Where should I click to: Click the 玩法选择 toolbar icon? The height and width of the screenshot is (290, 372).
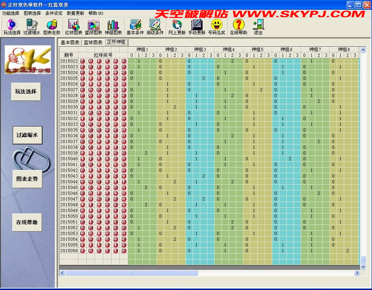tap(12, 27)
